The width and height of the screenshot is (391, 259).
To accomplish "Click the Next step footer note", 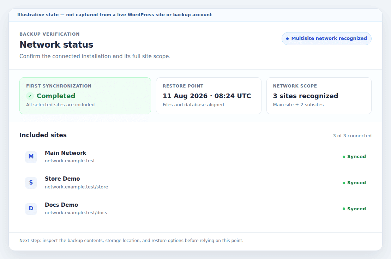I will click(x=131, y=241).
